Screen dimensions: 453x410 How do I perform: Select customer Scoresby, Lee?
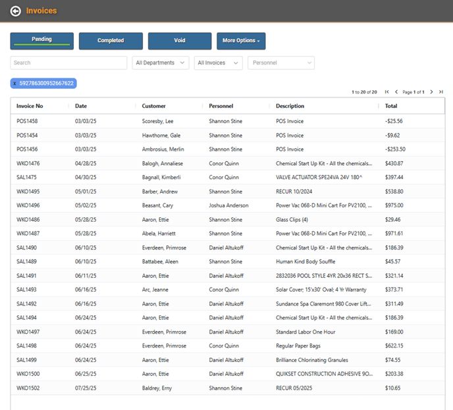point(157,121)
